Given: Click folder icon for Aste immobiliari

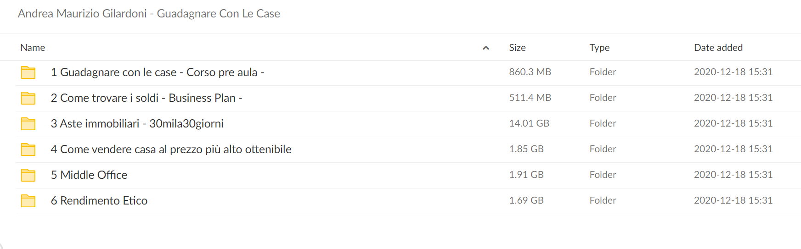Looking at the screenshot, I should 28,124.
